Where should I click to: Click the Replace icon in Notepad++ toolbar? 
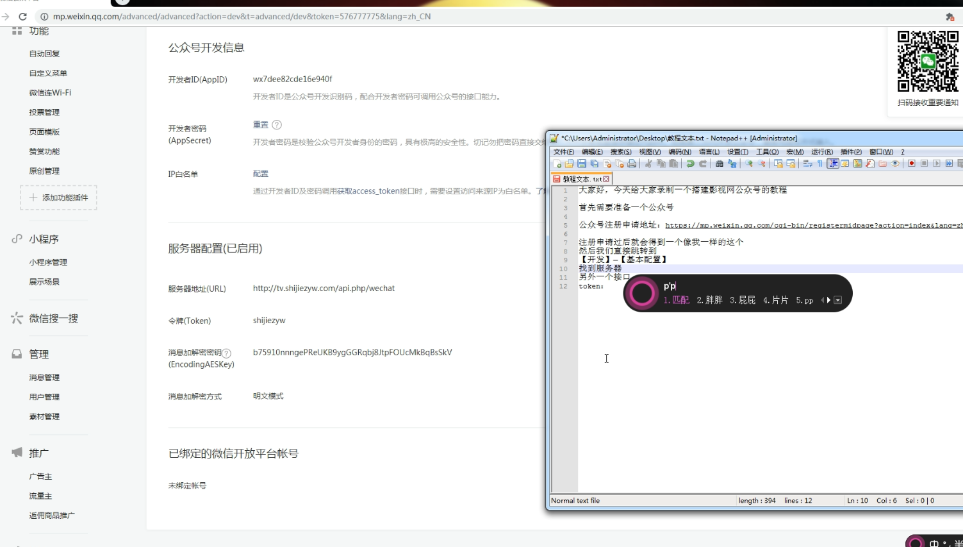click(x=732, y=164)
